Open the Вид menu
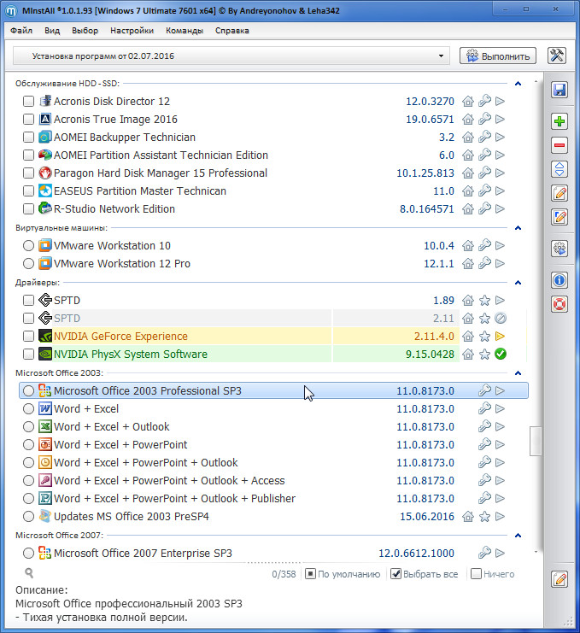Viewport: 580px width, 633px height. point(52,31)
